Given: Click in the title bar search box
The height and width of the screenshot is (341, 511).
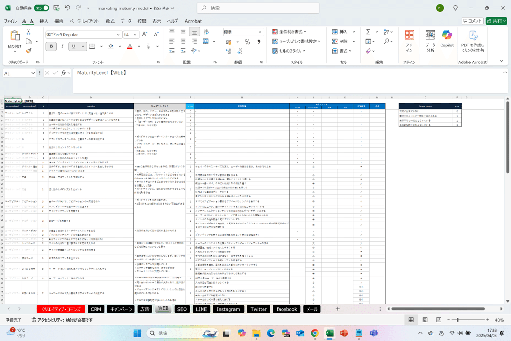Looking at the screenshot, I should click(258, 8).
